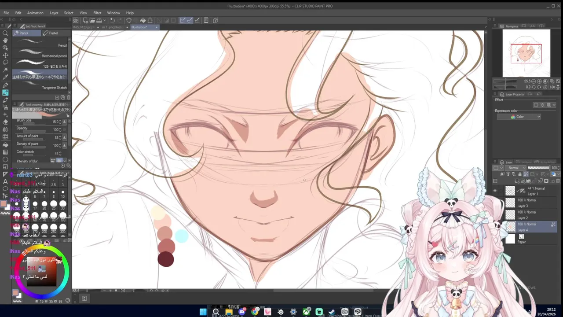Click the Navigator canvas thumbnail
The width and height of the screenshot is (563, 317).
[x=526, y=53]
